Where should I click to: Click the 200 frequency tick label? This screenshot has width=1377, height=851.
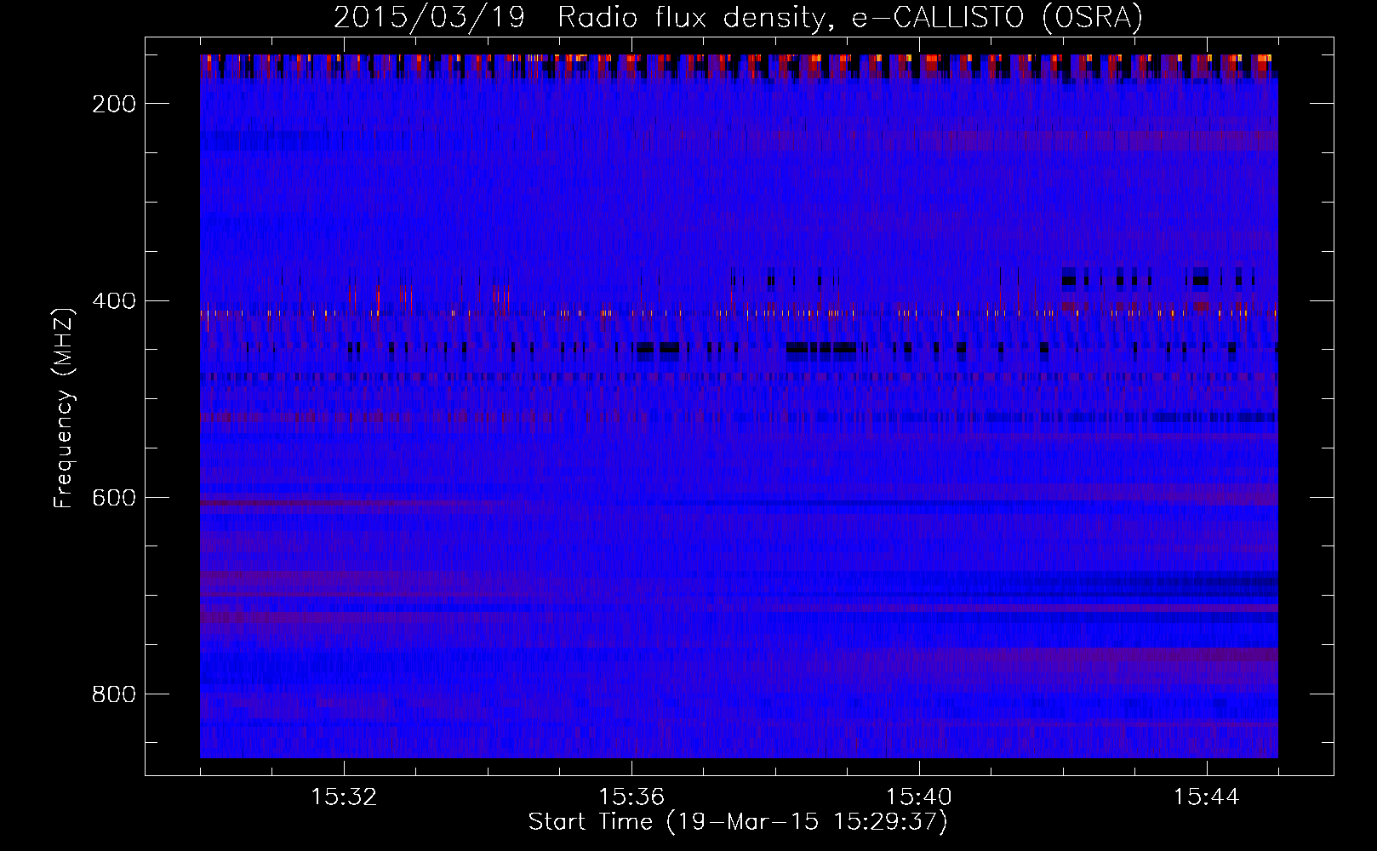(113, 104)
